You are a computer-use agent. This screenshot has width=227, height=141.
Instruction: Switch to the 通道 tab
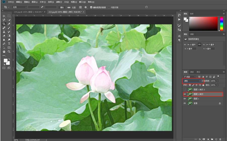click(x=192, y=72)
